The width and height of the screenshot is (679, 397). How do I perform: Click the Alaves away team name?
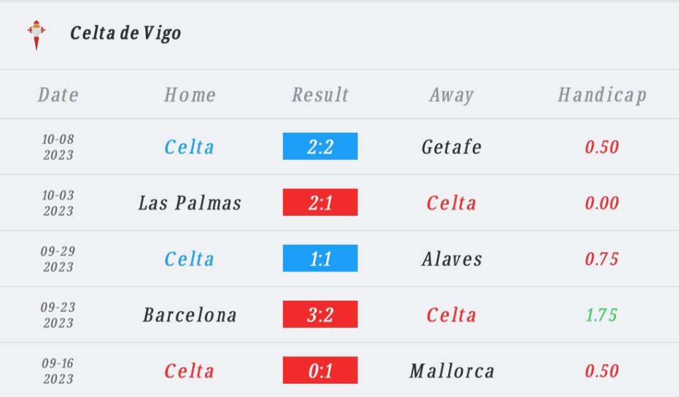point(452,259)
